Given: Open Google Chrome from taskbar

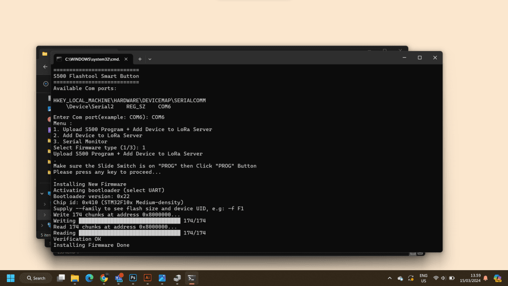Looking at the screenshot, I should 104,278.
